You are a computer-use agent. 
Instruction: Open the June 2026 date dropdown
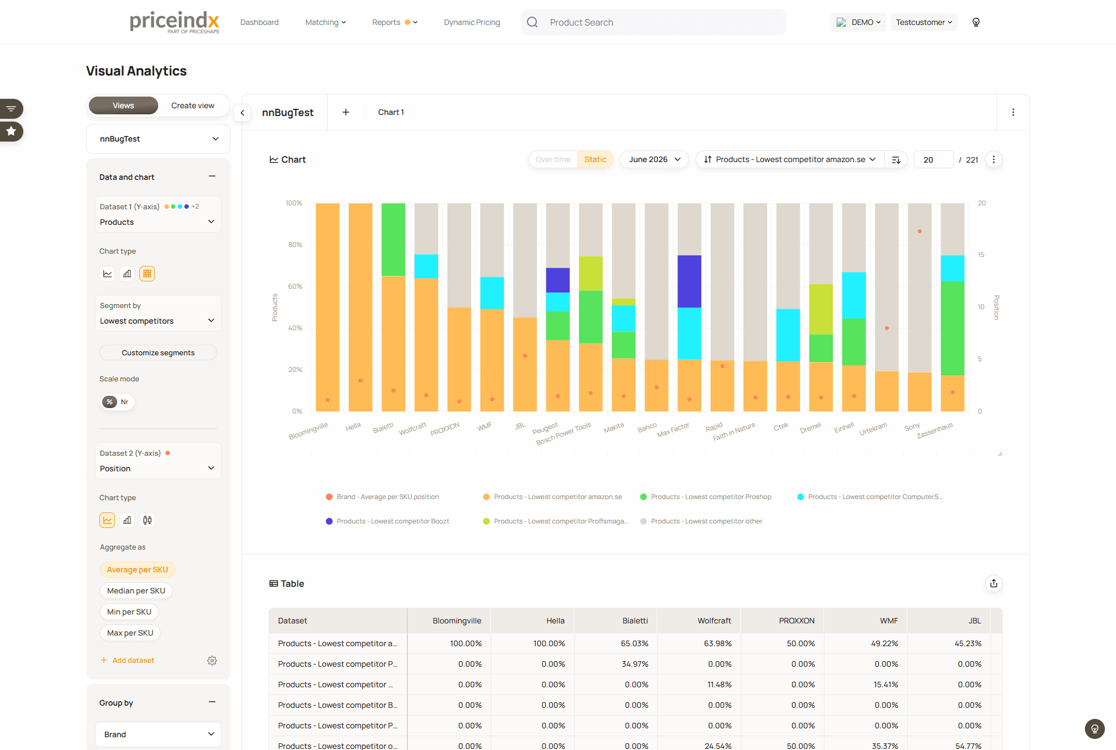tap(654, 160)
